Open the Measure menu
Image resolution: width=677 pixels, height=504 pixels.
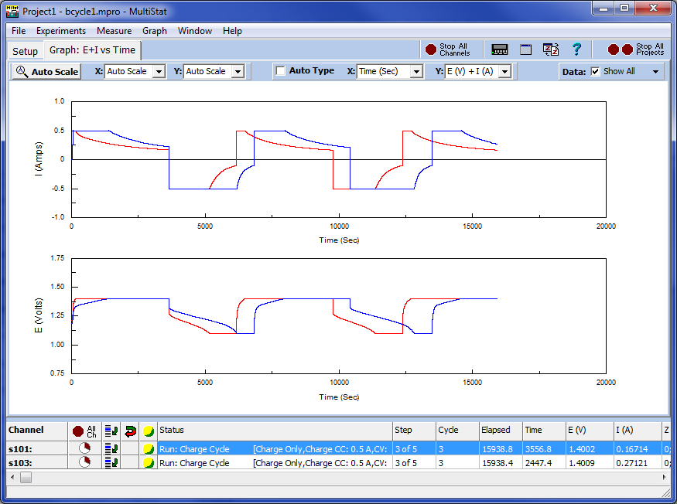114,31
